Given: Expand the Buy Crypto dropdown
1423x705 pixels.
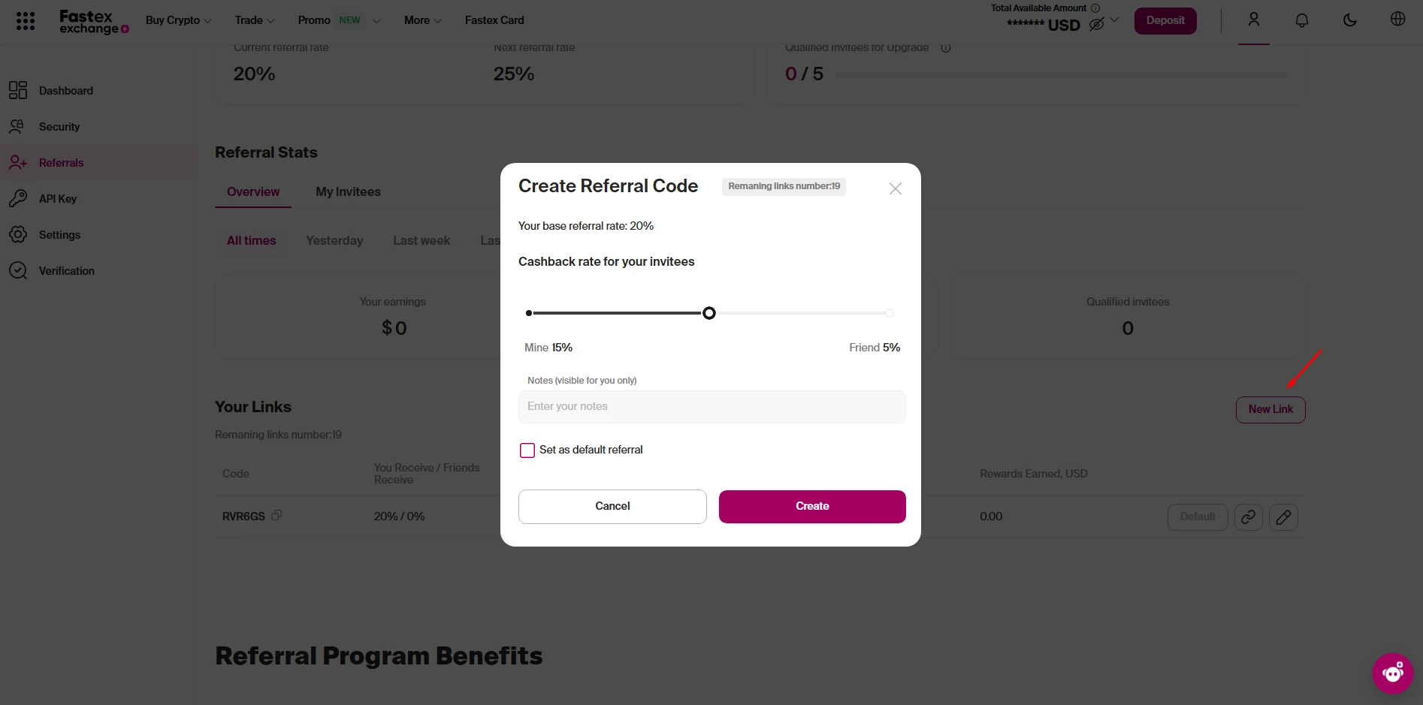Looking at the screenshot, I should click(x=178, y=20).
